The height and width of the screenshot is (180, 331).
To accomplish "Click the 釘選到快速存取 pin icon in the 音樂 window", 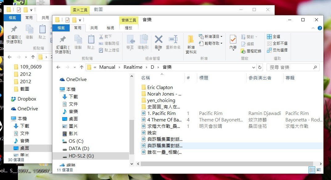I will point(63,39).
